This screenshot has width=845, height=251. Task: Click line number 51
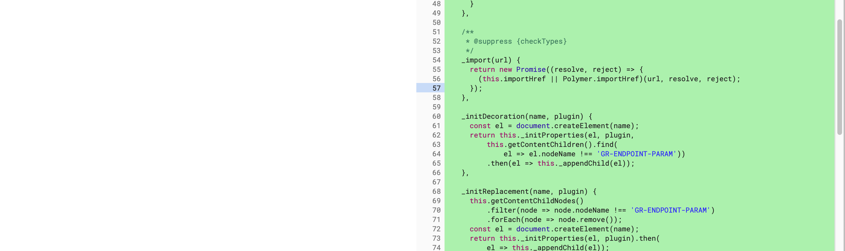(x=436, y=32)
